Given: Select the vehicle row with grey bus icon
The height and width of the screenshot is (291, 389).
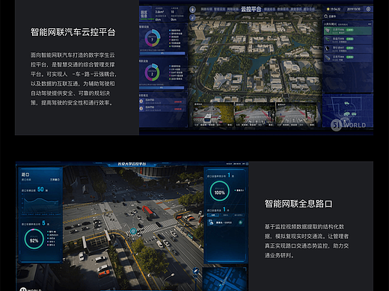Looking at the screenshot, I should pos(347,58).
